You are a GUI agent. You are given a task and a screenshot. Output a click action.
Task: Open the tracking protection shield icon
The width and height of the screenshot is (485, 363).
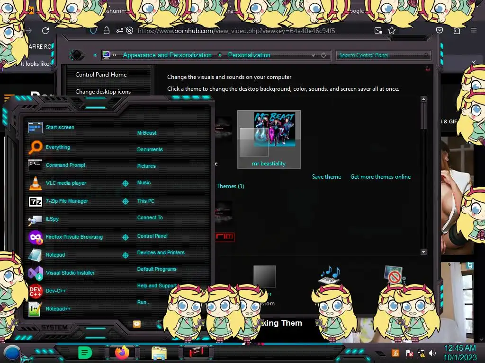tap(93, 31)
